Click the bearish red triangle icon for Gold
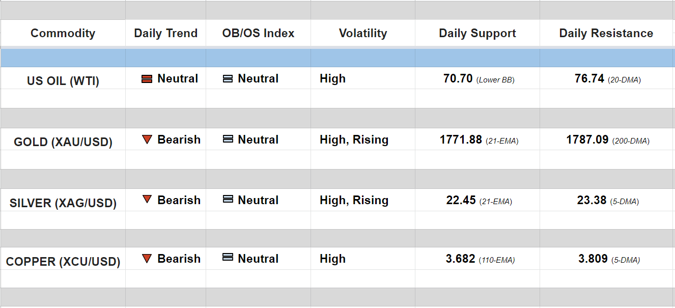The width and height of the screenshot is (675, 308). pos(147,139)
